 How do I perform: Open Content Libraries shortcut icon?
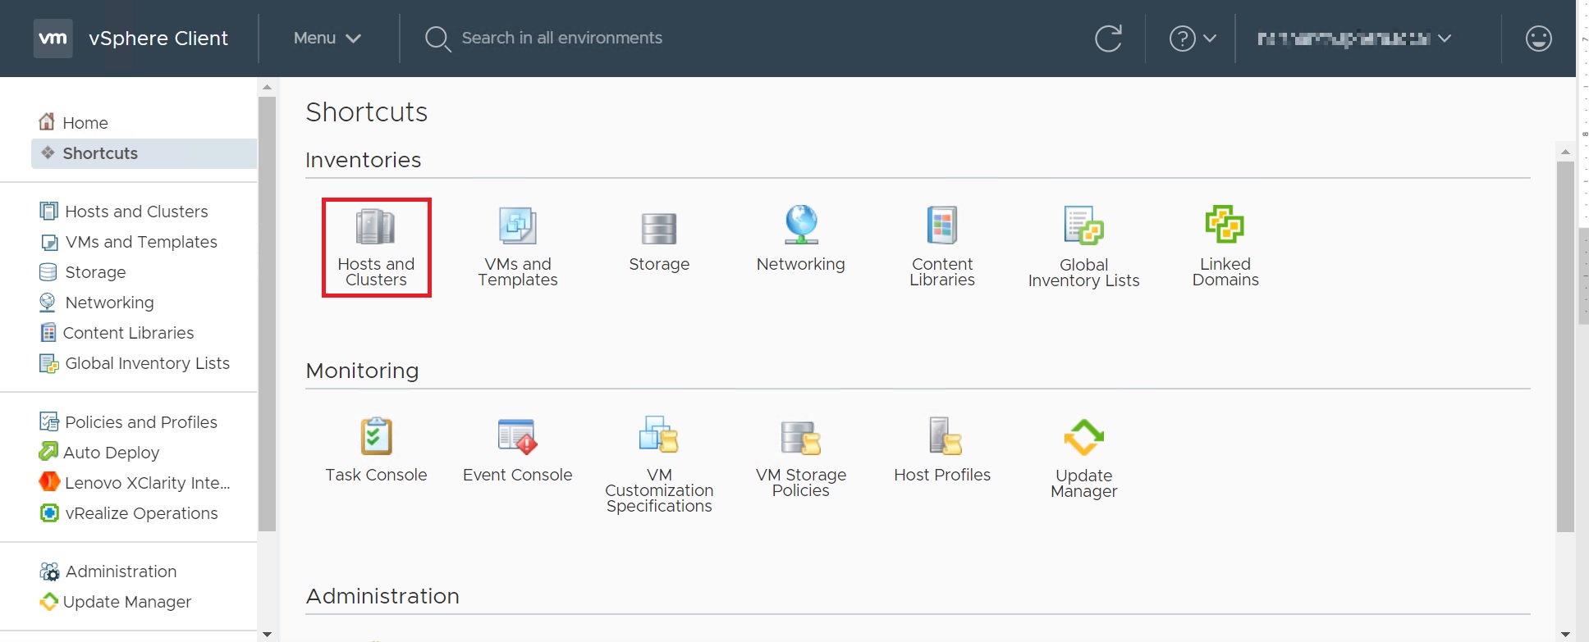[x=942, y=225]
